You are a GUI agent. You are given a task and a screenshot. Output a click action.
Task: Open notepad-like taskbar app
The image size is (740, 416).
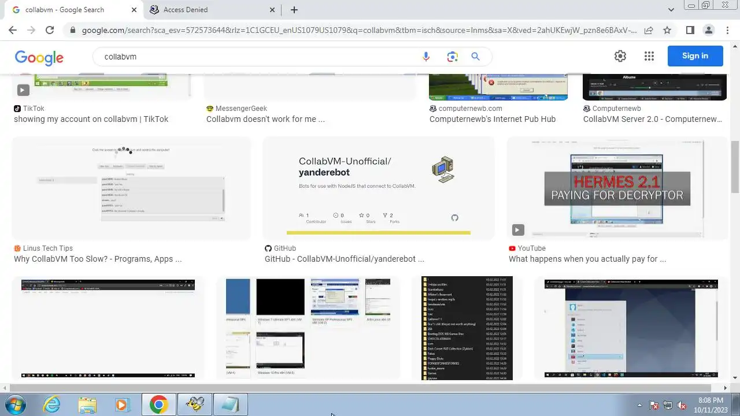(x=230, y=404)
